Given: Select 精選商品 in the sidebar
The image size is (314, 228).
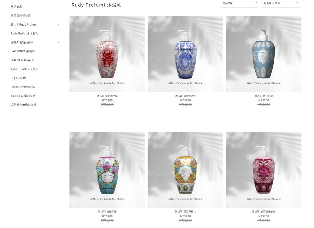Looking at the screenshot, I should [x=16, y=7].
